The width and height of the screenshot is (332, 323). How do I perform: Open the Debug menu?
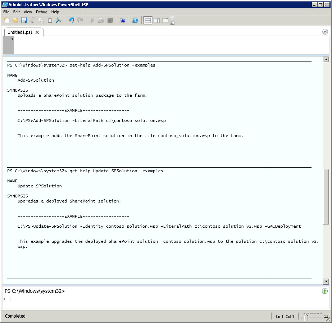[41, 12]
